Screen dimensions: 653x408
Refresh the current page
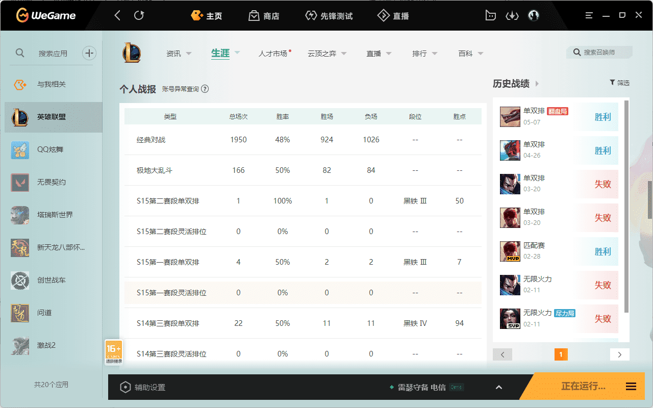(139, 16)
